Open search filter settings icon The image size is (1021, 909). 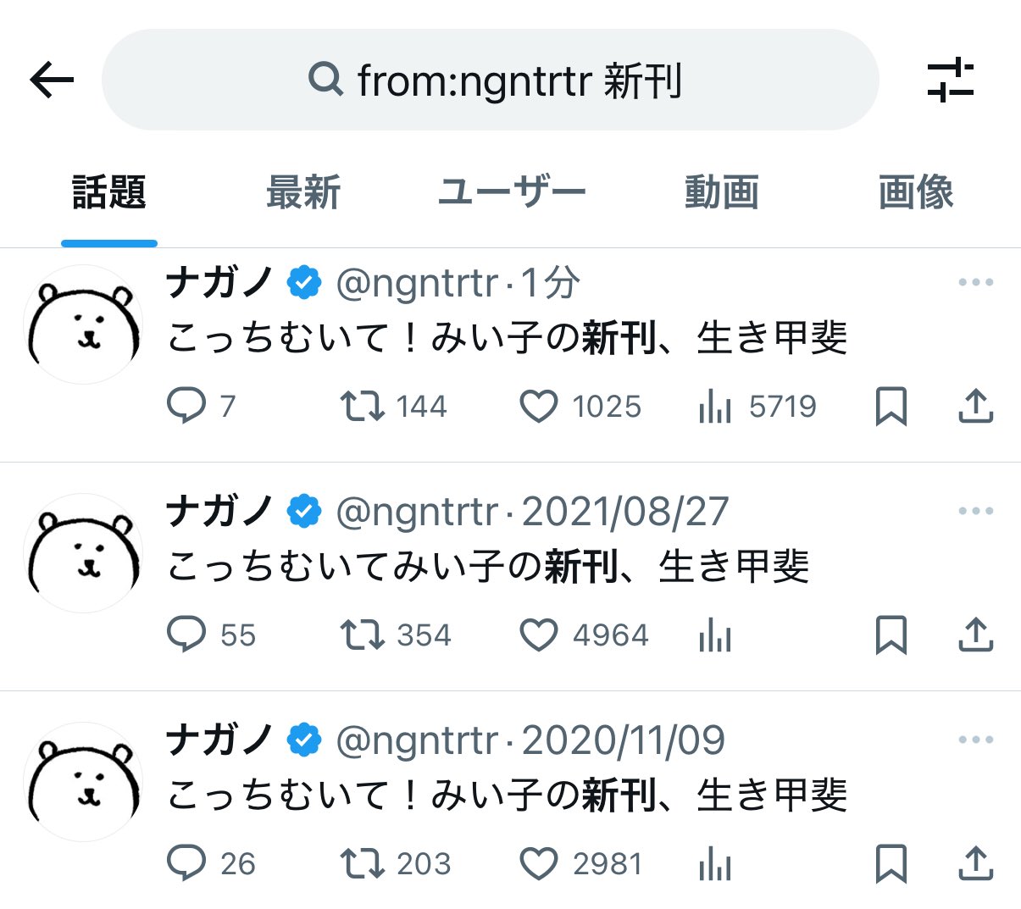(950, 80)
